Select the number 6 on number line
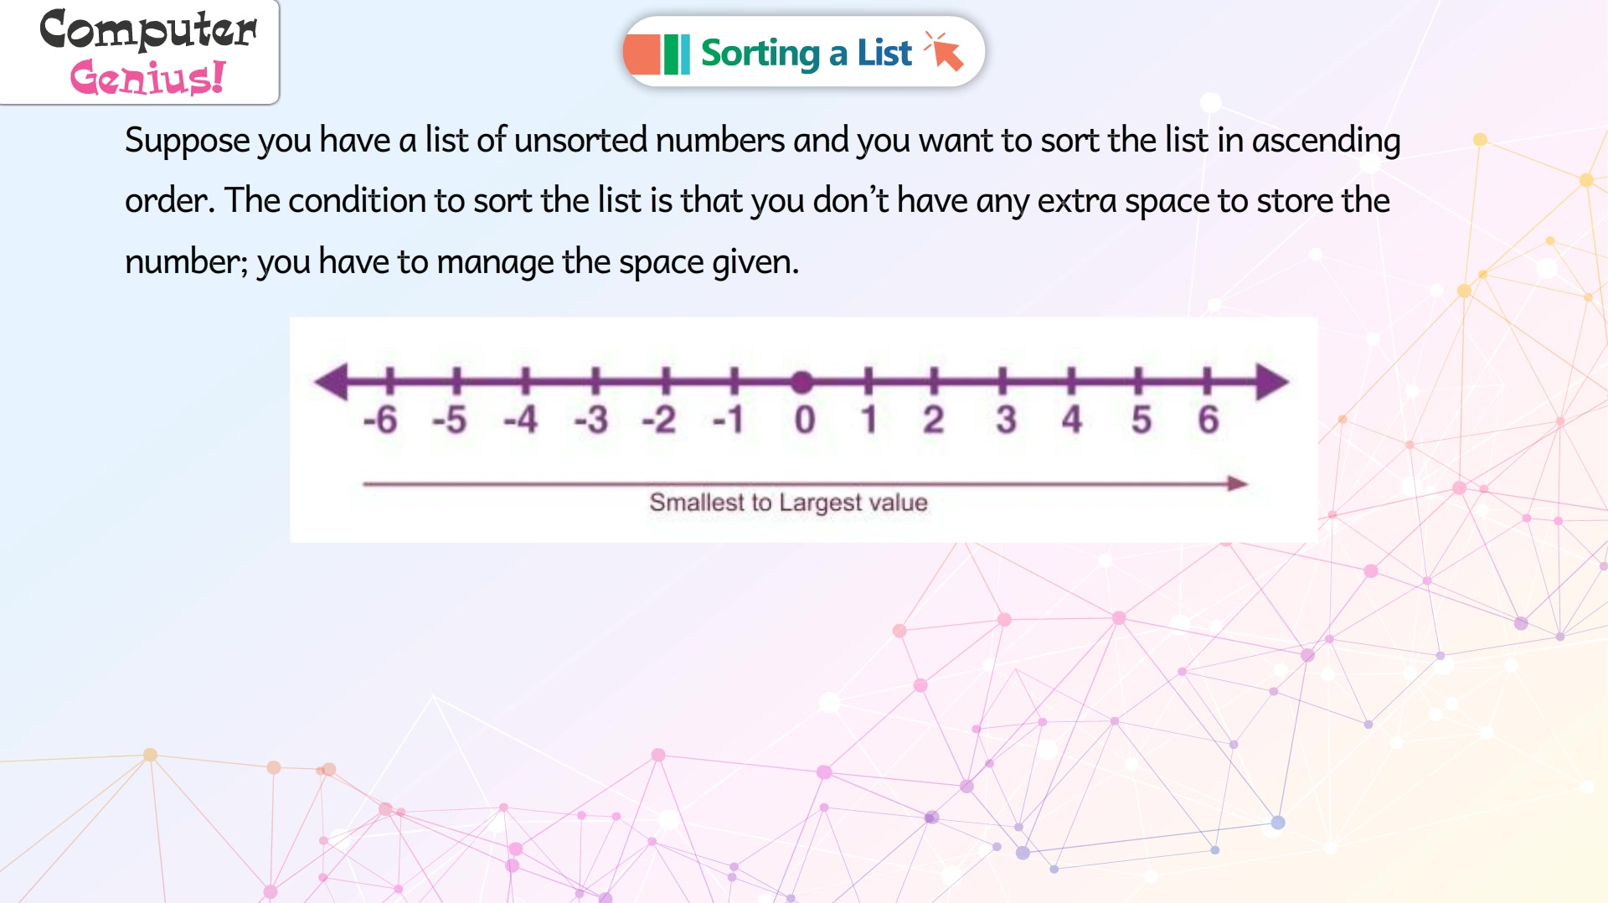The width and height of the screenshot is (1608, 903). pos(1208,420)
